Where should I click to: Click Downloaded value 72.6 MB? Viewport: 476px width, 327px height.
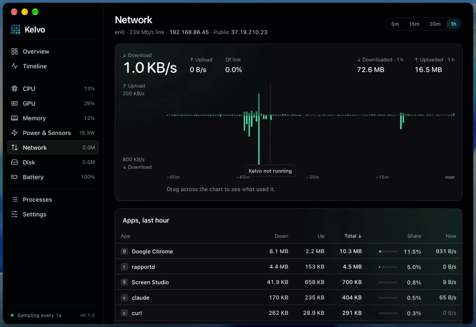coord(371,70)
